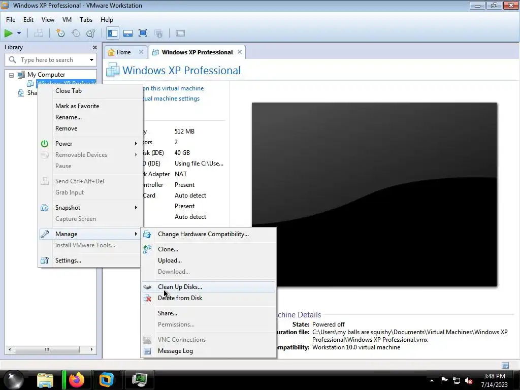Open the View menu

pos(48,20)
